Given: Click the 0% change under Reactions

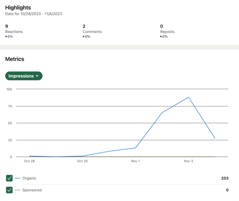Looking at the screenshot, I should tap(9, 37).
